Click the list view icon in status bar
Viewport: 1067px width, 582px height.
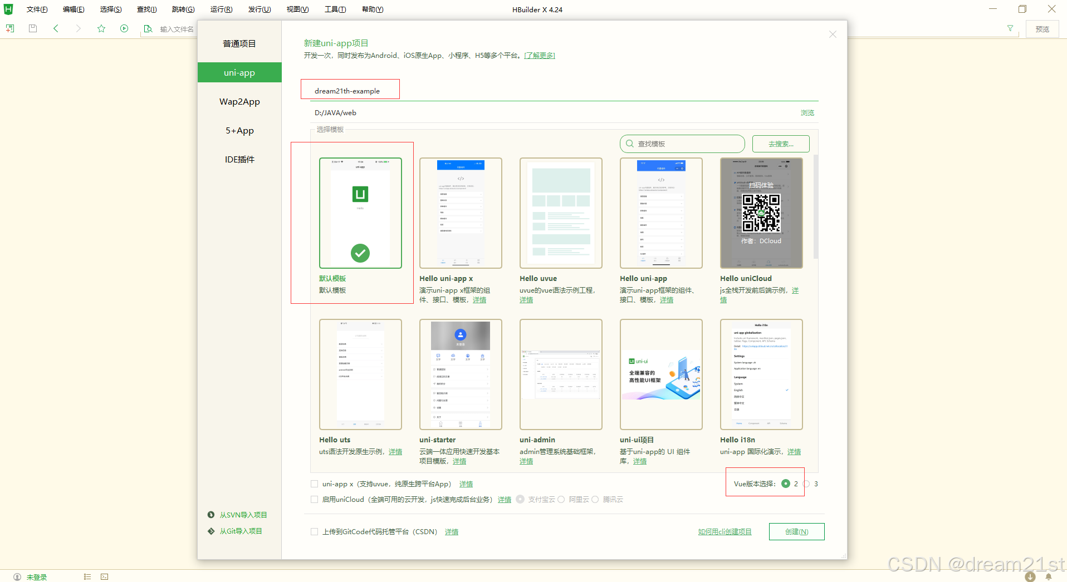coord(87,577)
